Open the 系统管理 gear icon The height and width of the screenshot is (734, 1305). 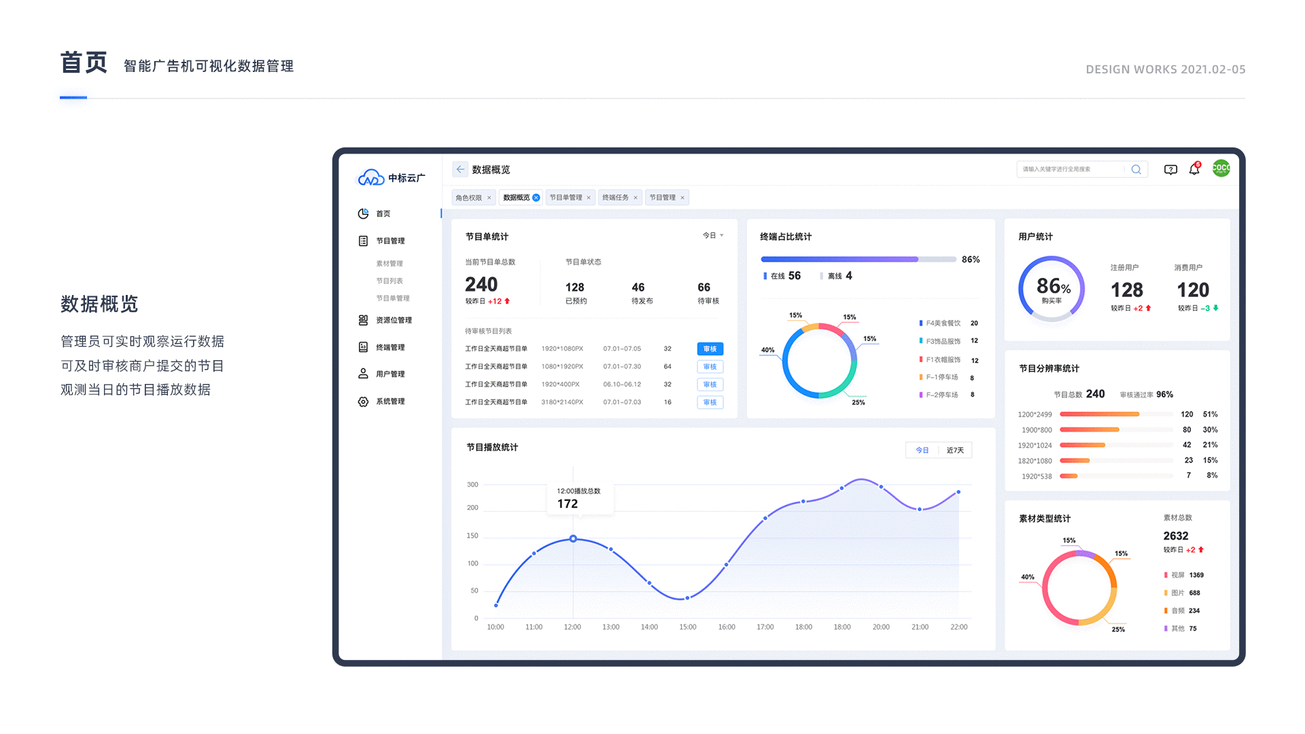(x=364, y=402)
